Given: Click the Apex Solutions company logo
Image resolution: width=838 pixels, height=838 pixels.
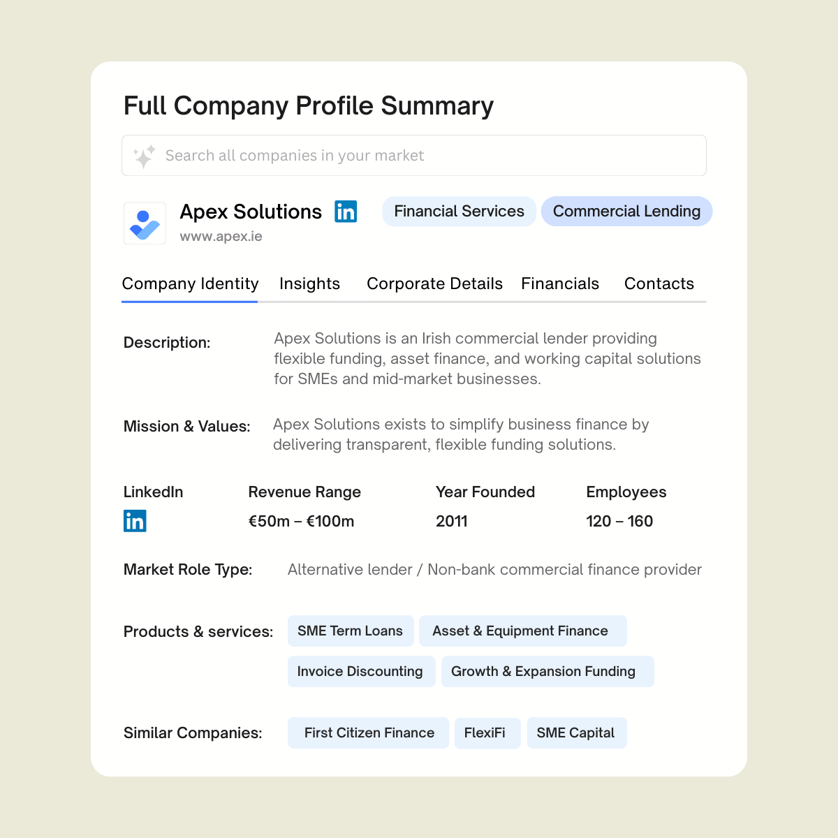Looking at the screenshot, I should click(145, 223).
